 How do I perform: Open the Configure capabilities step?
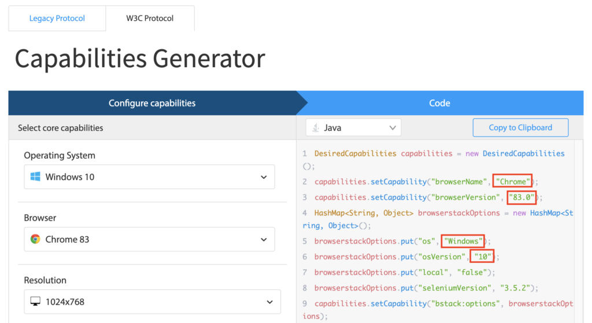click(152, 103)
